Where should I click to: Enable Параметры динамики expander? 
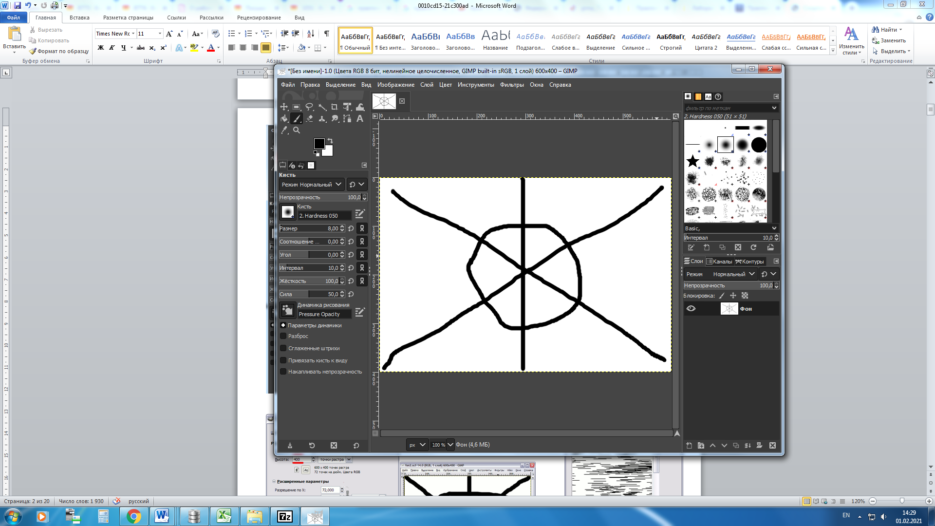[x=283, y=325]
